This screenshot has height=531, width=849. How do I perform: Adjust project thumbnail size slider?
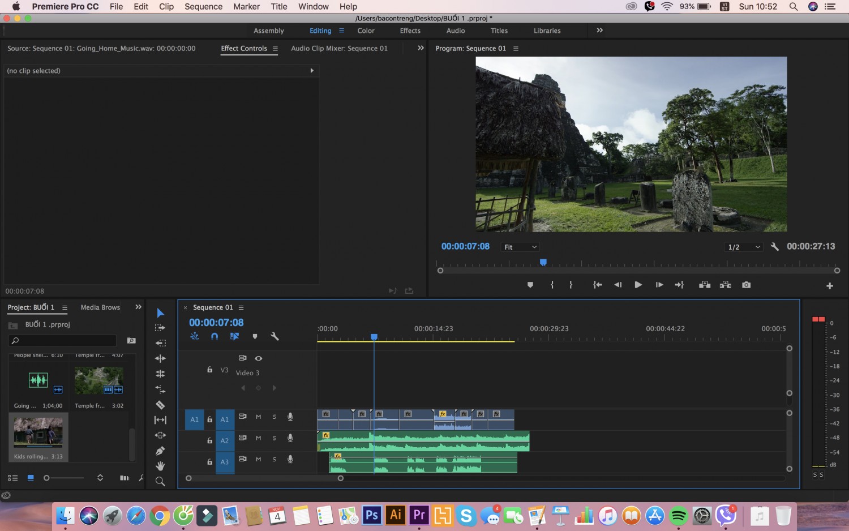pyautogui.click(x=63, y=478)
